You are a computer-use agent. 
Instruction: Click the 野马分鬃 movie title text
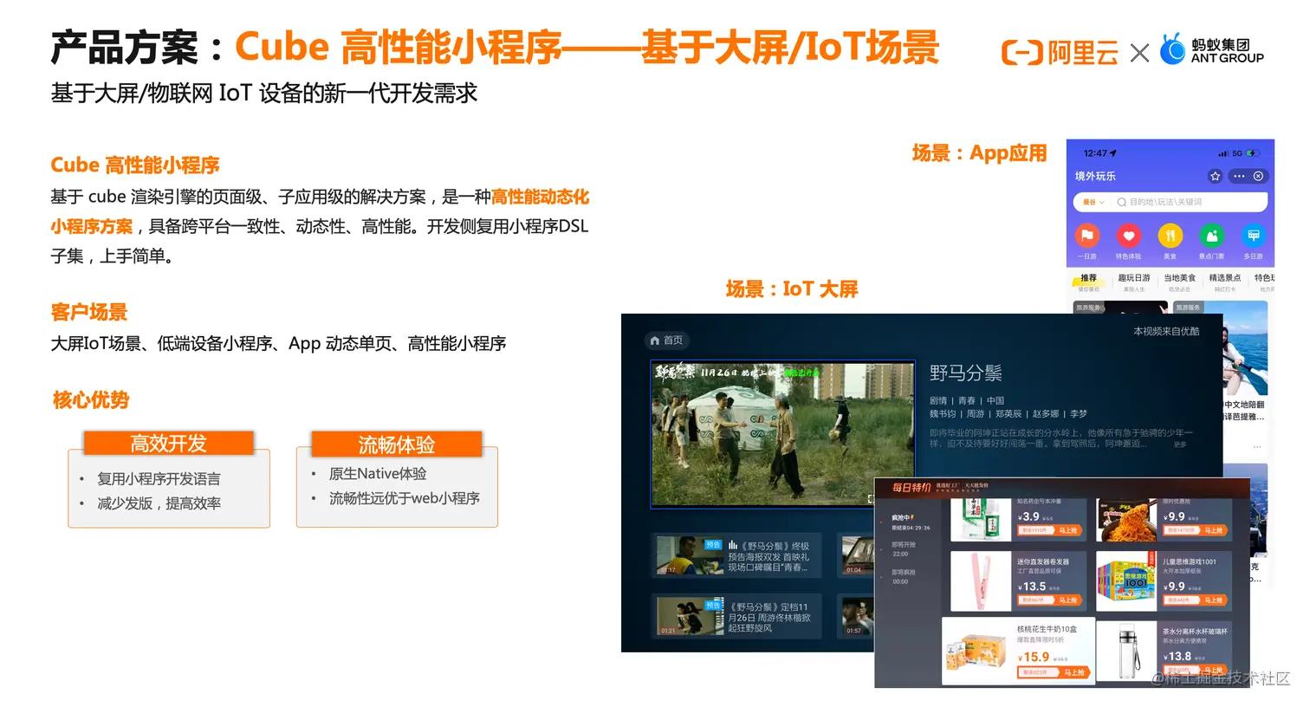click(965, 373)
